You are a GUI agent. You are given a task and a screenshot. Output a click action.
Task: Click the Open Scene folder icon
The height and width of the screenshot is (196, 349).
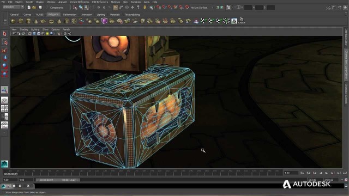click(34, 8)
